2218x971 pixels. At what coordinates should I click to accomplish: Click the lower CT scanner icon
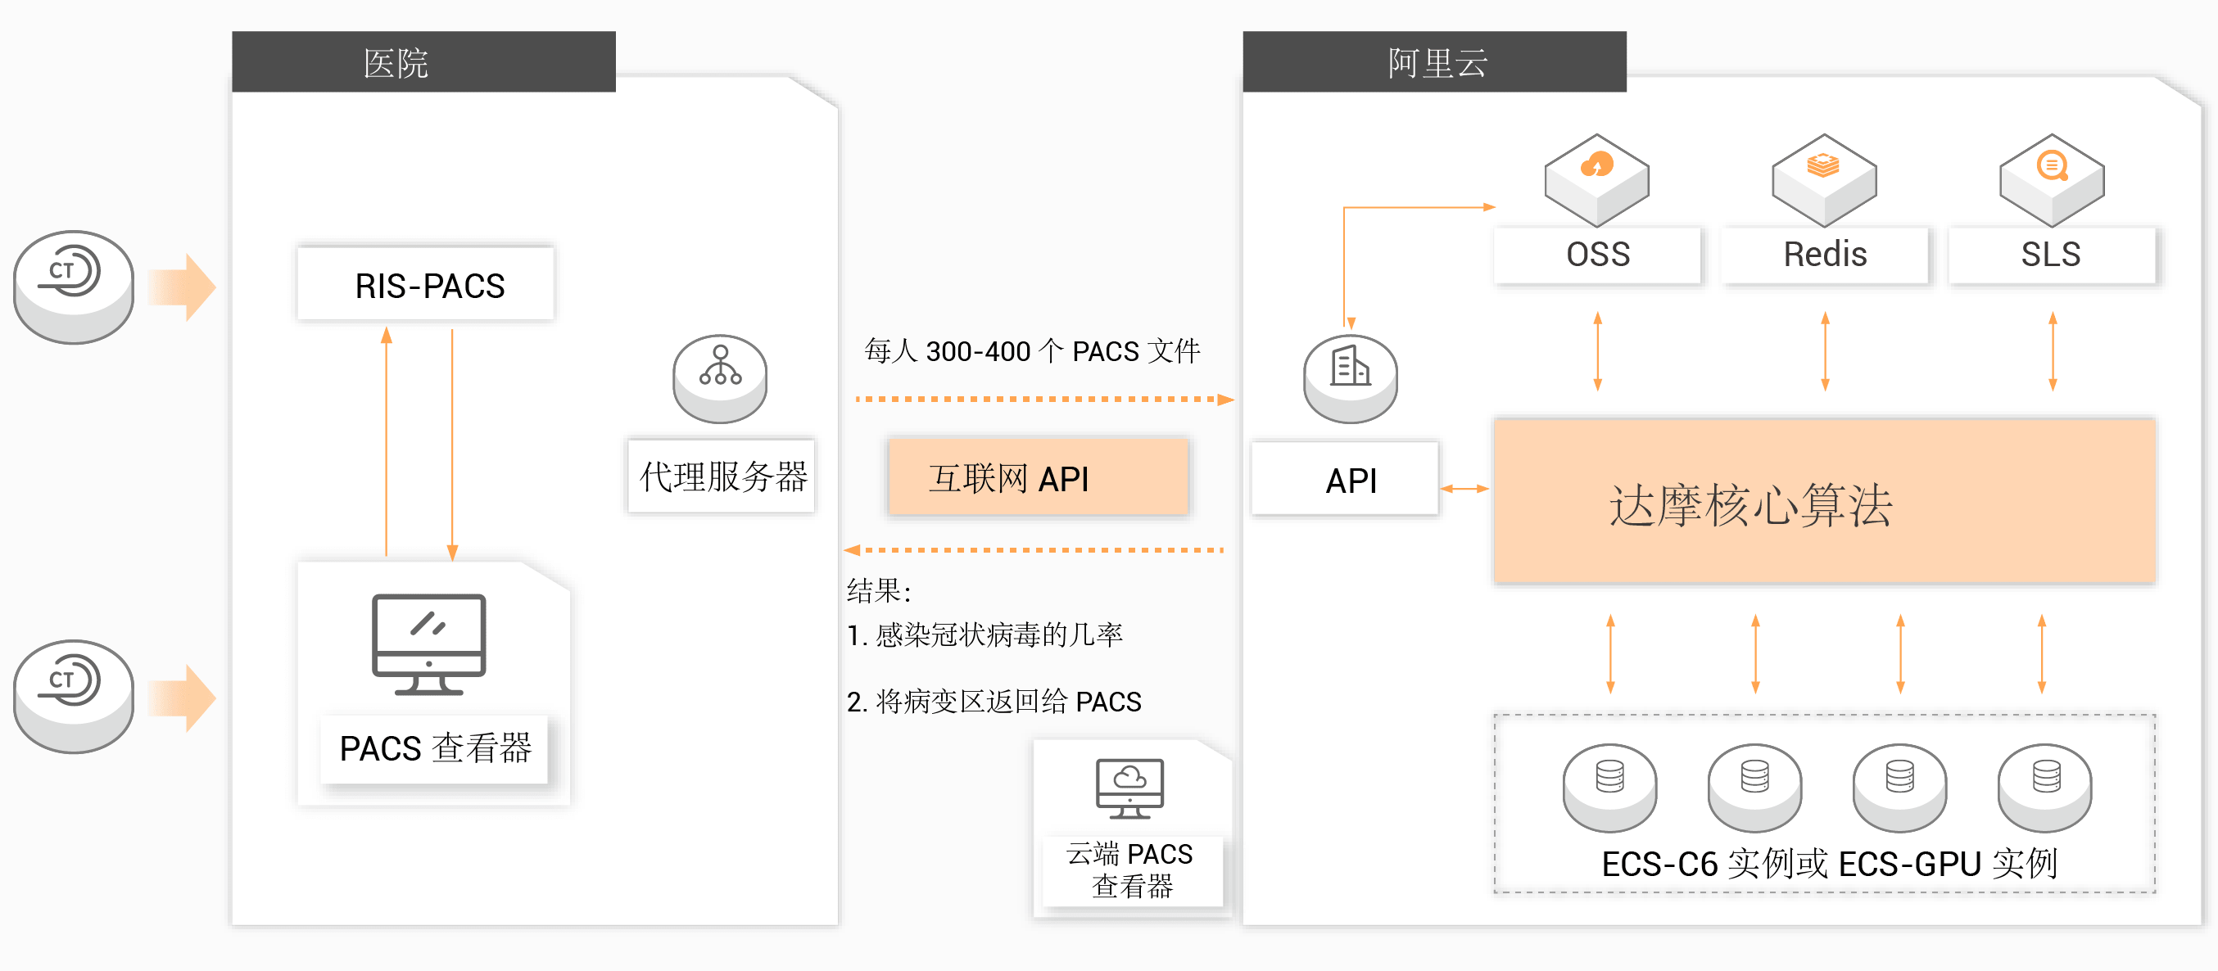[73, 696]
